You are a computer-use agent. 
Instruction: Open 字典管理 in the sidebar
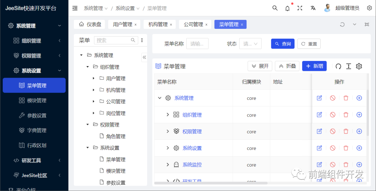tap(34, 130)
